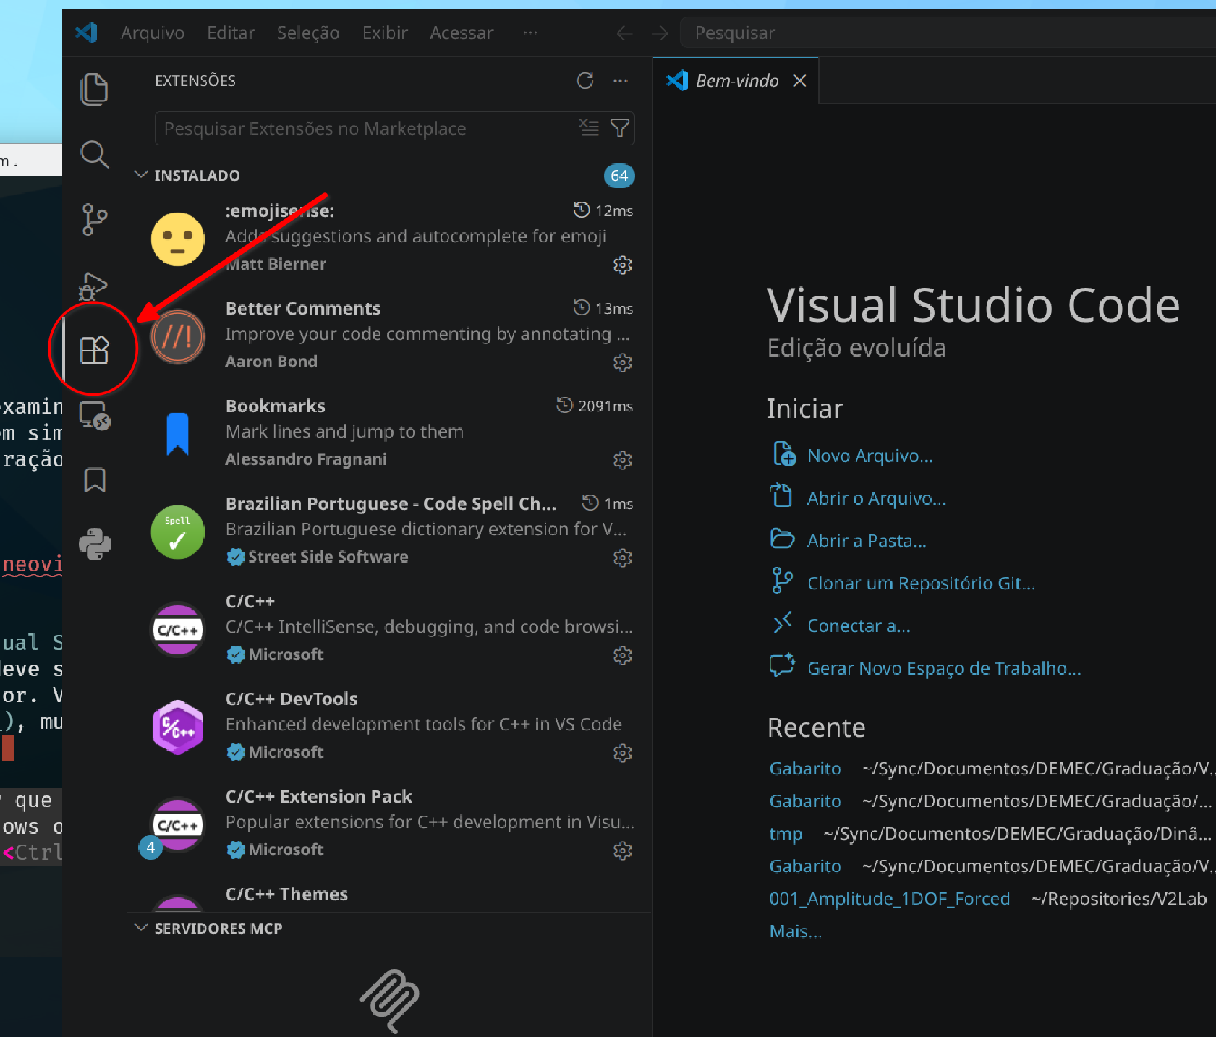This screenshot has height=1037, width=1216.
Task: Select the C/C++ Themes extension entry
Action: tap(391, 892)
